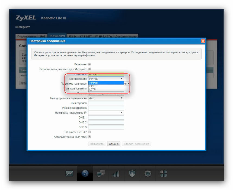Toggle the Включить checkbox
This screenshot has width=233, height=190.
[90, 64]
